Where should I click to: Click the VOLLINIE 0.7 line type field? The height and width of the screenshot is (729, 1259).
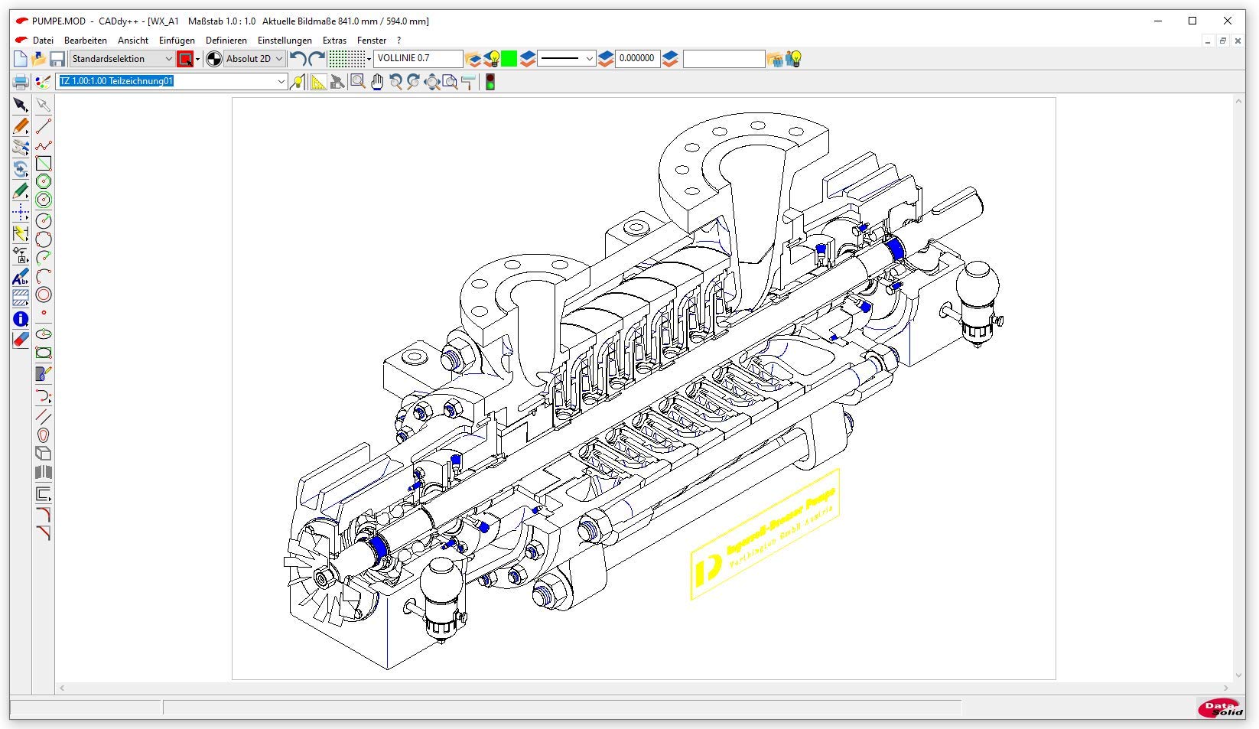pyautogui.click(x=418, y=59)
